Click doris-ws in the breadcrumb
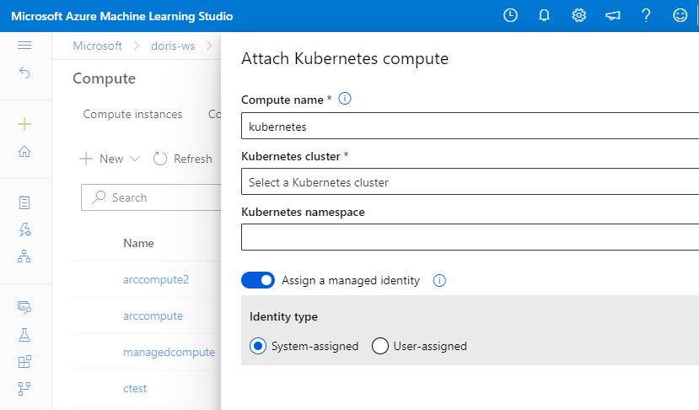The width and height of the screenshot is (699, 410). click(x=170, y=46)
